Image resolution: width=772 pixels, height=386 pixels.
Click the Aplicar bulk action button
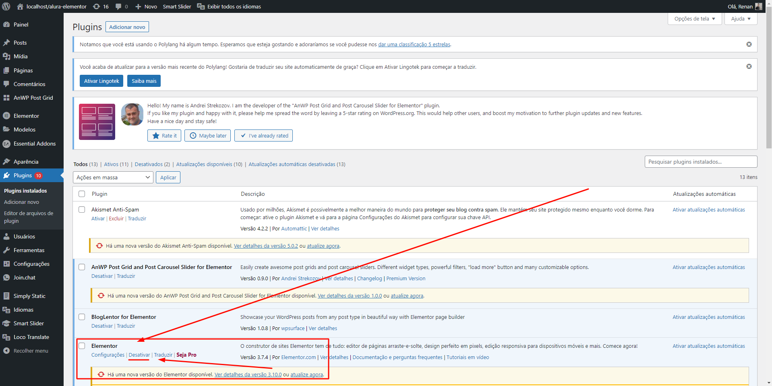[168, 177]
